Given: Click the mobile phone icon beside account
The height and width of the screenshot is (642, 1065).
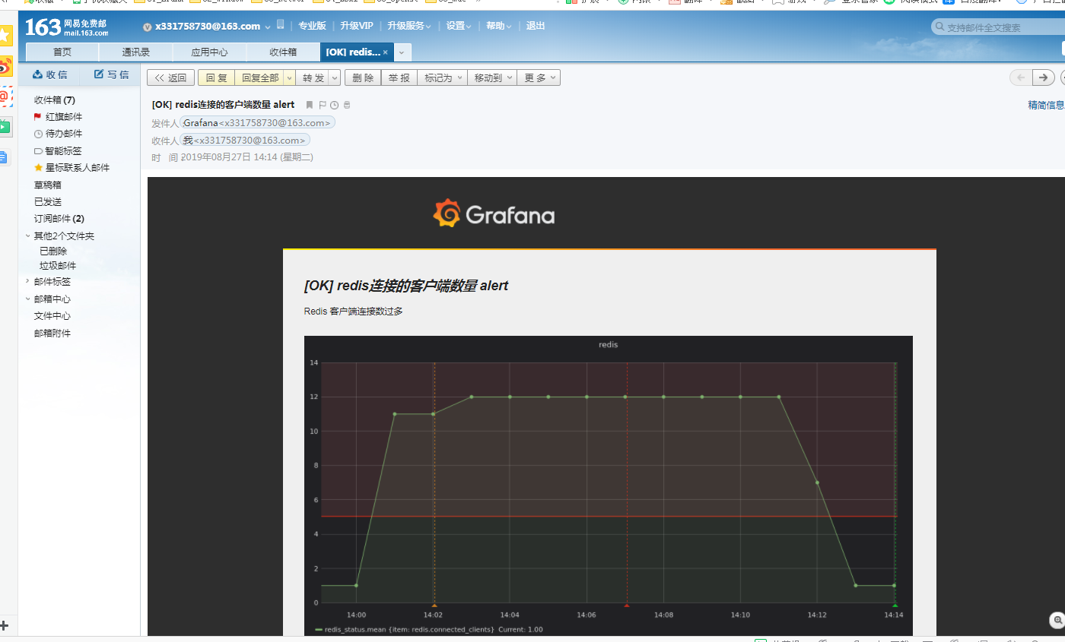Looking at the screenshot, I should coord(281,25).
